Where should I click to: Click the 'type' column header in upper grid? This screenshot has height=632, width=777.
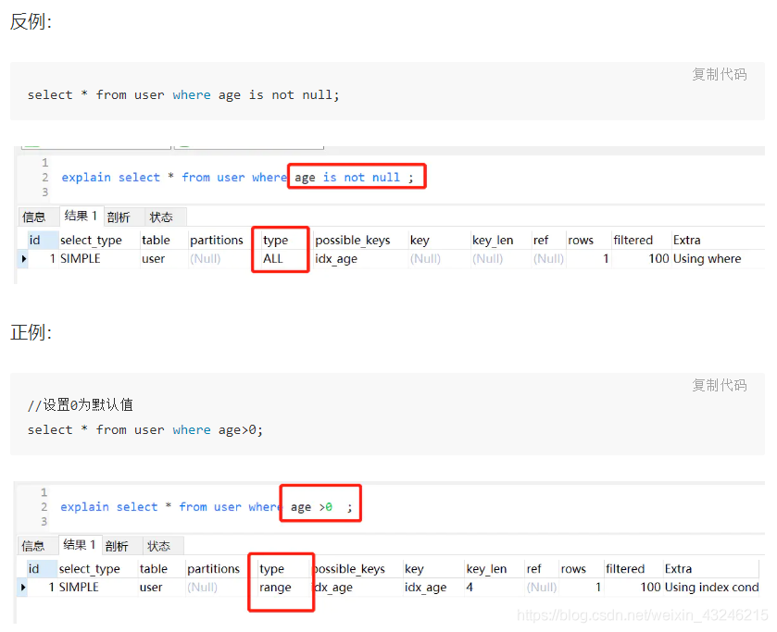point(276,241)
